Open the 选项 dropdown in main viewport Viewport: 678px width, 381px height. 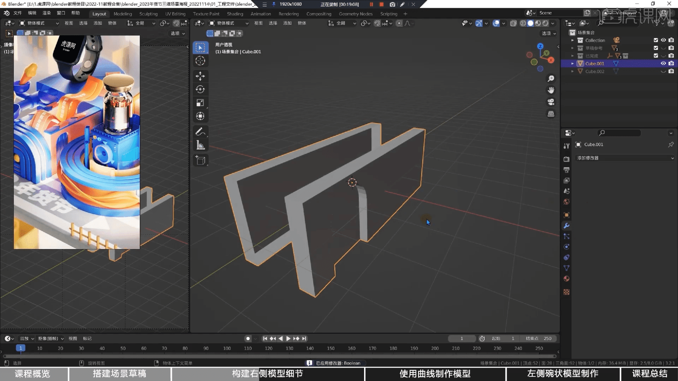(x=549, y=33)
